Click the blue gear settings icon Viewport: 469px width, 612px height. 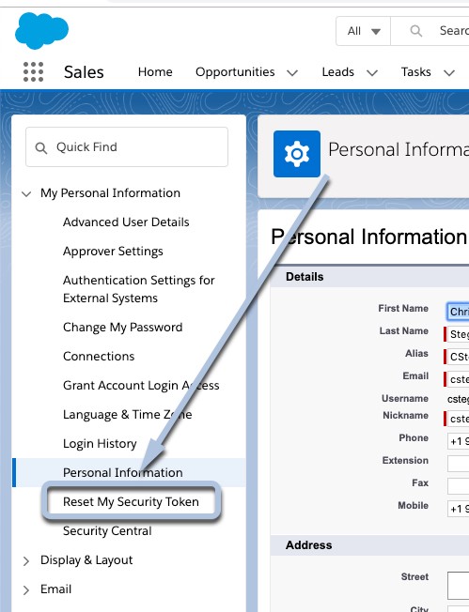click(297, 154)
